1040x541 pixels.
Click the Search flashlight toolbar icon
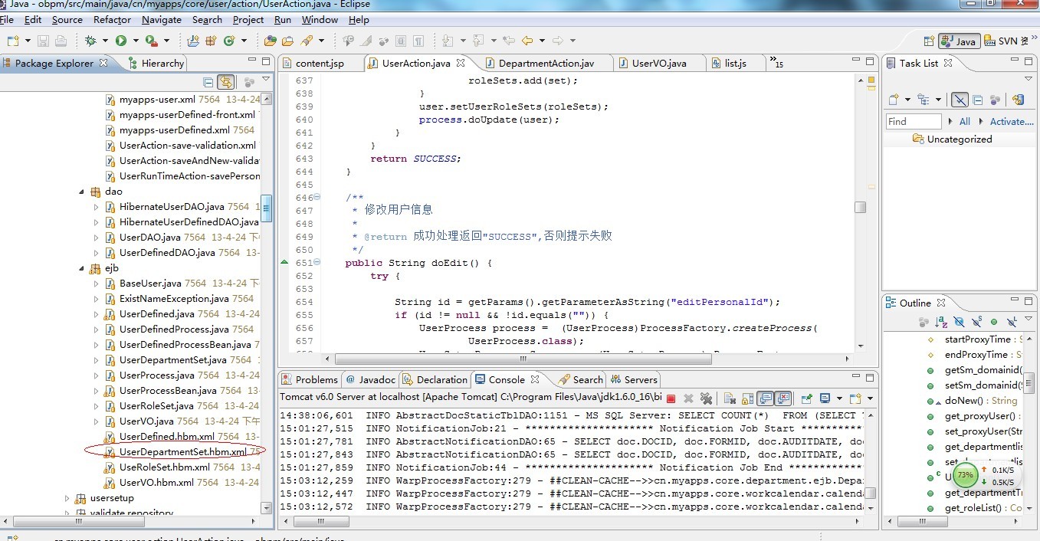tap(307, 41)
